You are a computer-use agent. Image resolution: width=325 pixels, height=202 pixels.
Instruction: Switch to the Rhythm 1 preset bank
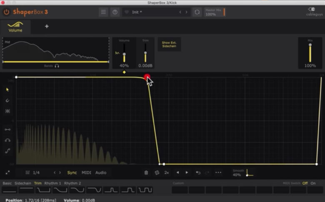tap(52, 183)
